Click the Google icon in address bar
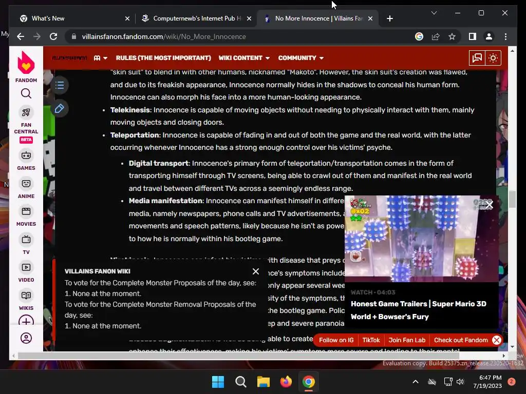This screenshot has width=526, height=394. pos(419,36)
